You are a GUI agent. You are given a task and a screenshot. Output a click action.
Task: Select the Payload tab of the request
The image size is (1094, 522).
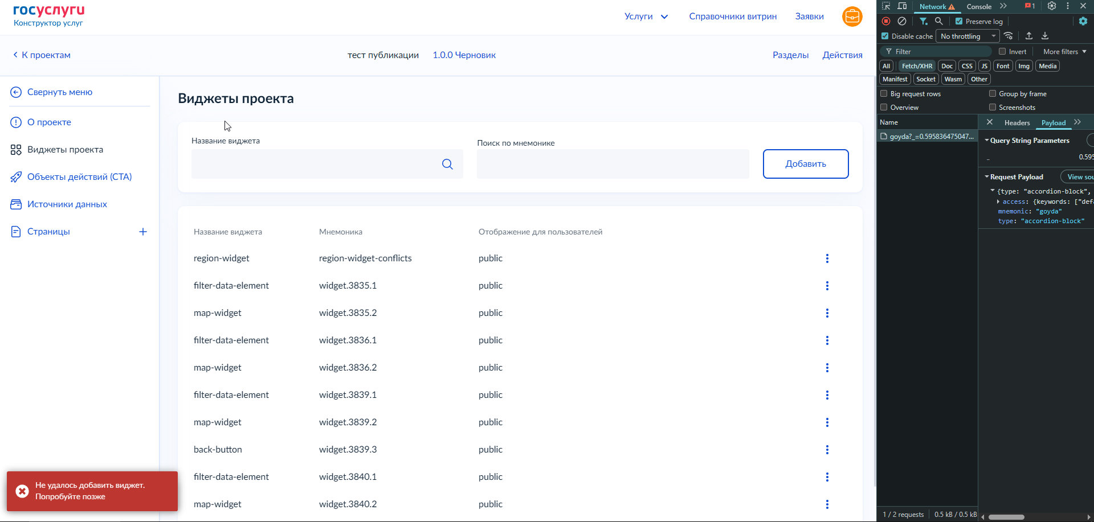(1054, 122)
